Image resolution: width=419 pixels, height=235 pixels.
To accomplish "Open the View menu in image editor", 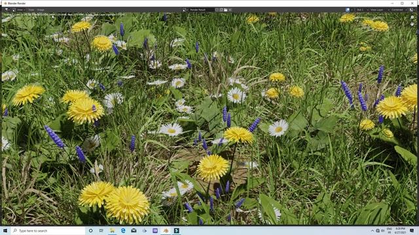I will 31,10.
